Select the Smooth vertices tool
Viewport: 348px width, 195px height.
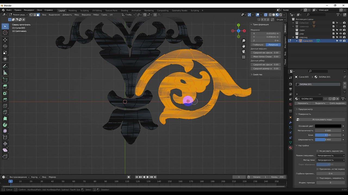click(x=5, y=131)
